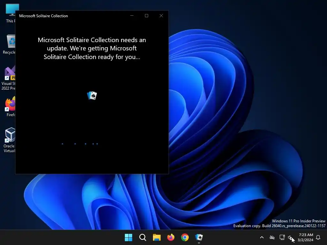Screen dimensions: 327x245
Task: Open the Windows Start menu
Action: click(x=128, y=237)
